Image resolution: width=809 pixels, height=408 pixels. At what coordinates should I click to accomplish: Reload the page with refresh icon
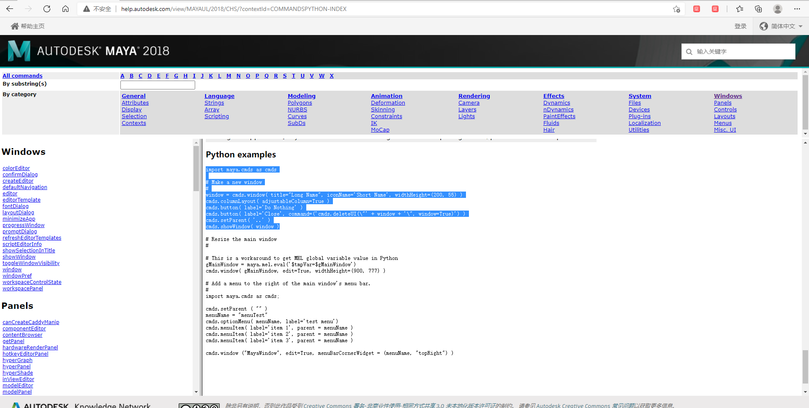coord(47,9)
